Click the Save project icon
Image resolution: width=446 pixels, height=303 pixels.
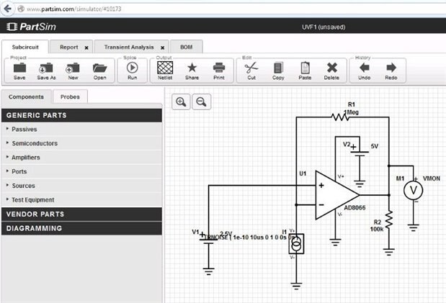pyautogui.click(x=19, y=68)
